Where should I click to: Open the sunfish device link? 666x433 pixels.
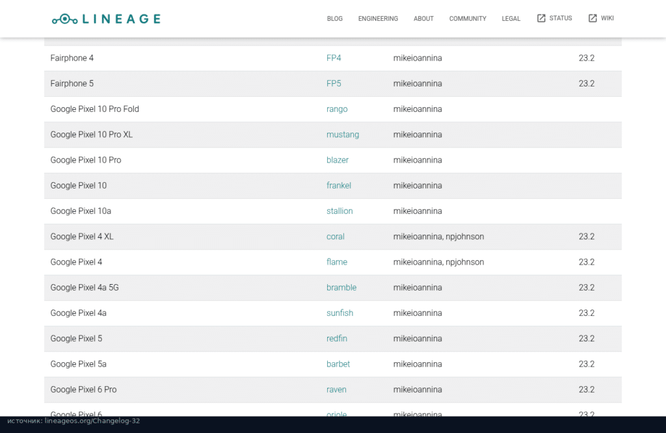tap(340, 313)
